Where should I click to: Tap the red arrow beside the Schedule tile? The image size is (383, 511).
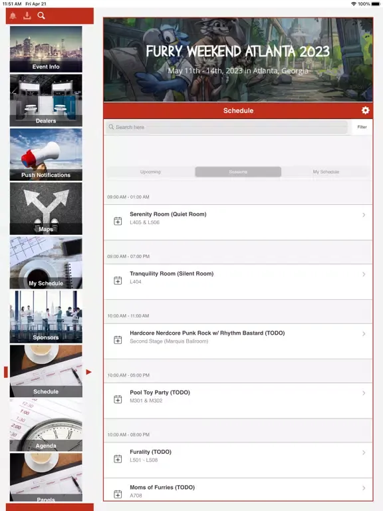pyautogui.click(x=88, y=372)
